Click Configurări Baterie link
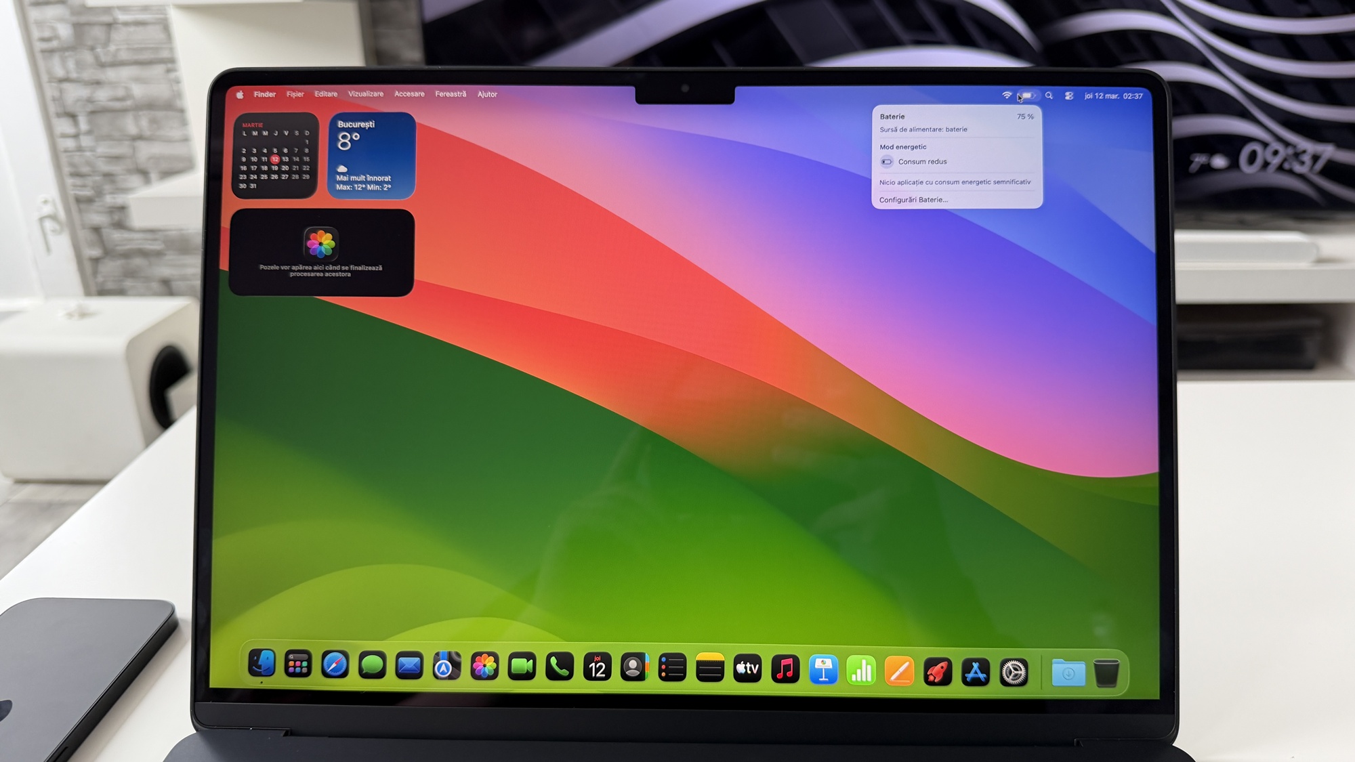 click(913, 200)
